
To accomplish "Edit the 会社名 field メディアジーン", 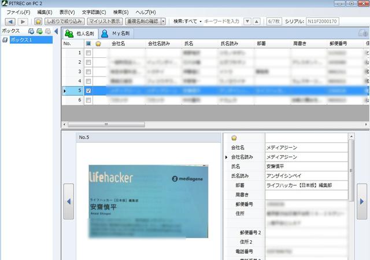I will point(306,148).
